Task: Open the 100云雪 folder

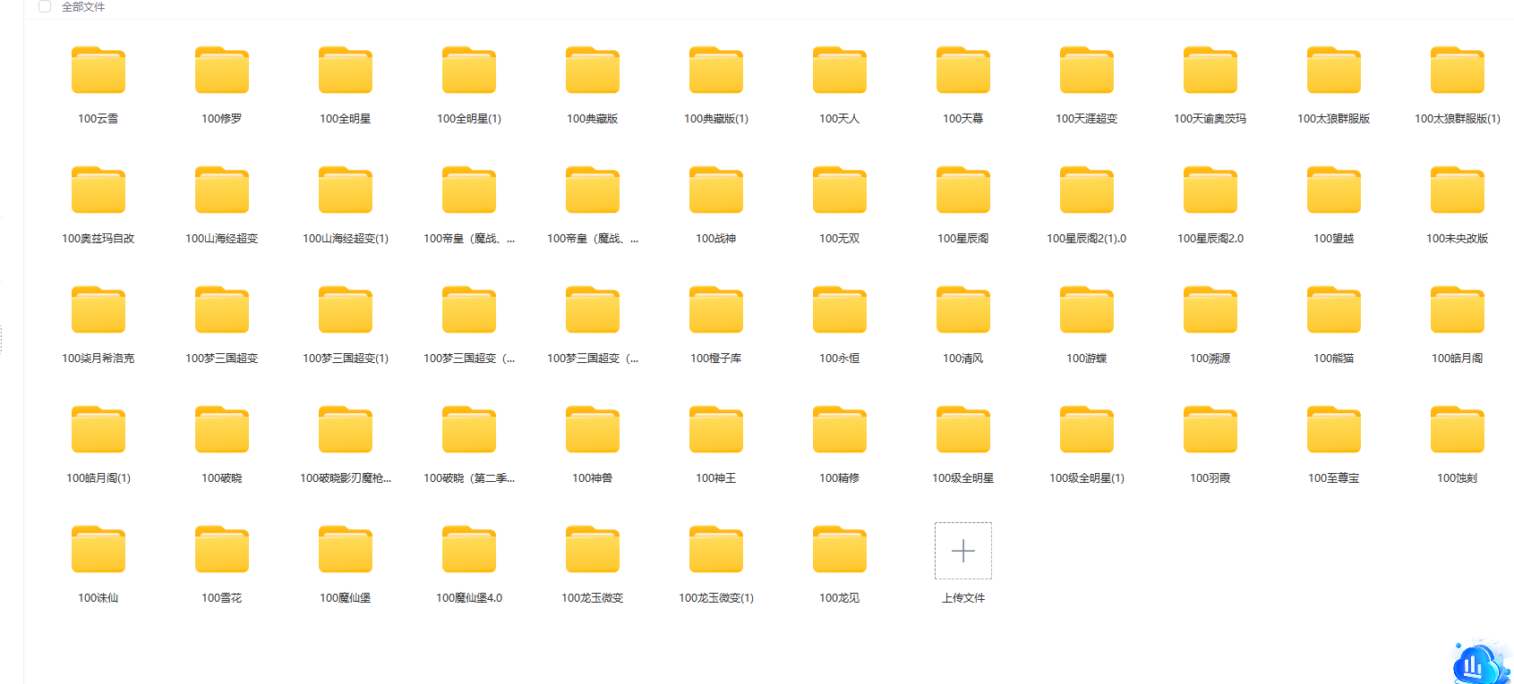Action: (98, 71)
